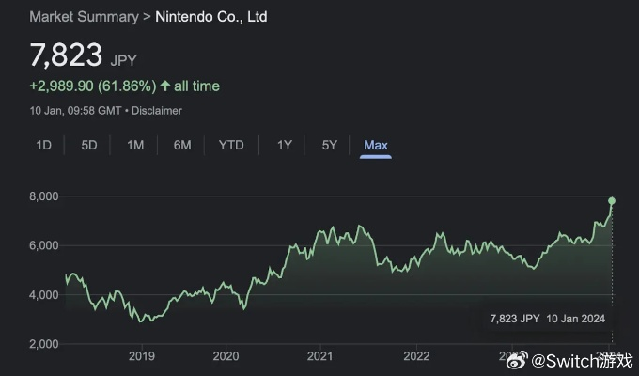The image size is (639, 376).
Task: Click the 2021 label on x-axis
Action: tap(320, 355)
